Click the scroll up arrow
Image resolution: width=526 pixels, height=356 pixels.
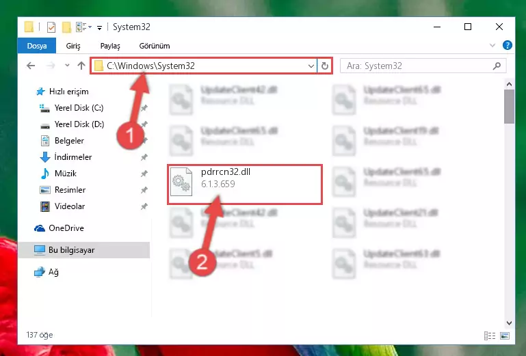point(509,84)
